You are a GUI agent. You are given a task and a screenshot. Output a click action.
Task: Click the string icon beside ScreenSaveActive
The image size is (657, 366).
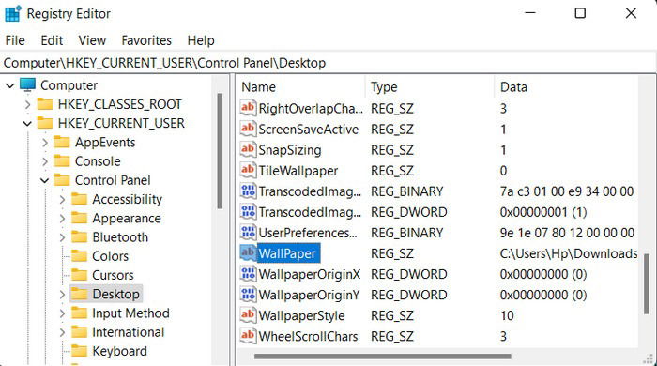coord(248,129)
